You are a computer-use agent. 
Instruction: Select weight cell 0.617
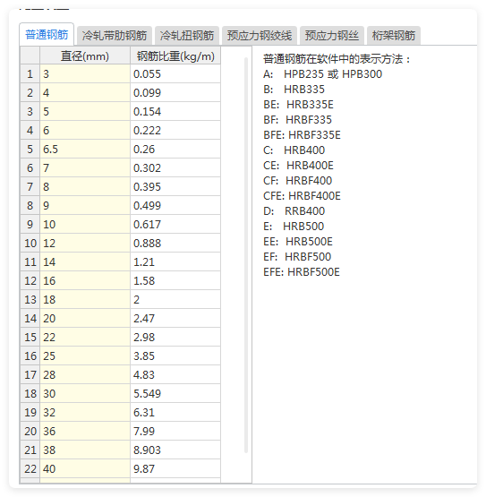[x=175, y=224]
